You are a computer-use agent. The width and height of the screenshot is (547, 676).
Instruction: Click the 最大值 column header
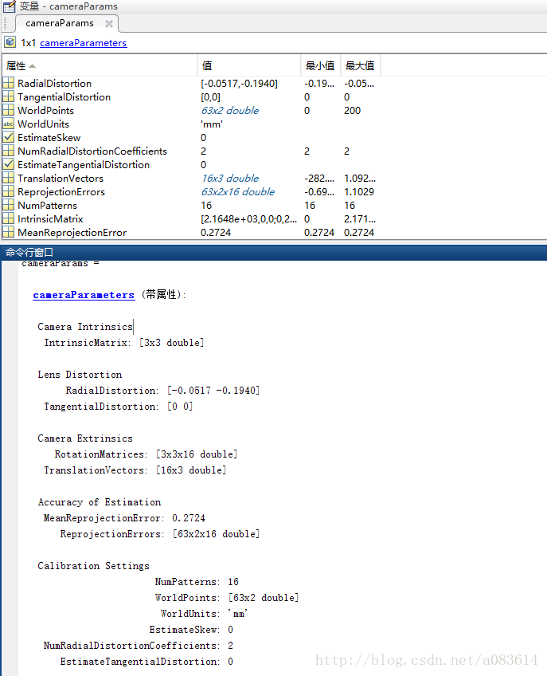pos(360,65)
